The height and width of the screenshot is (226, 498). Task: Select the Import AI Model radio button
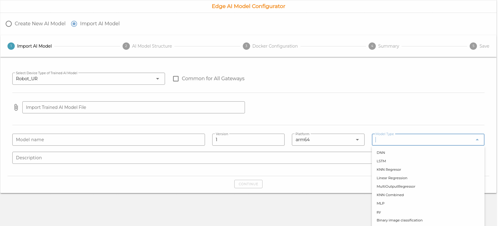74,24
